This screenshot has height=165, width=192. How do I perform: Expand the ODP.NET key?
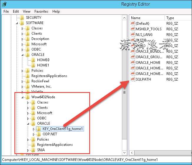34,134
